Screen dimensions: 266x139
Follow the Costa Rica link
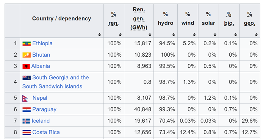pos(46,132)
